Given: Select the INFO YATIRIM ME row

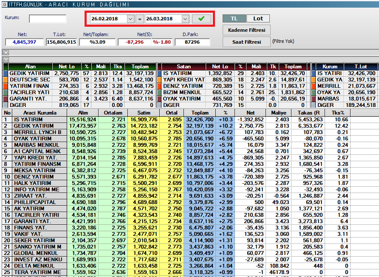Looking at the screenshot, I should pyautogui.click(x=176, y=190).
